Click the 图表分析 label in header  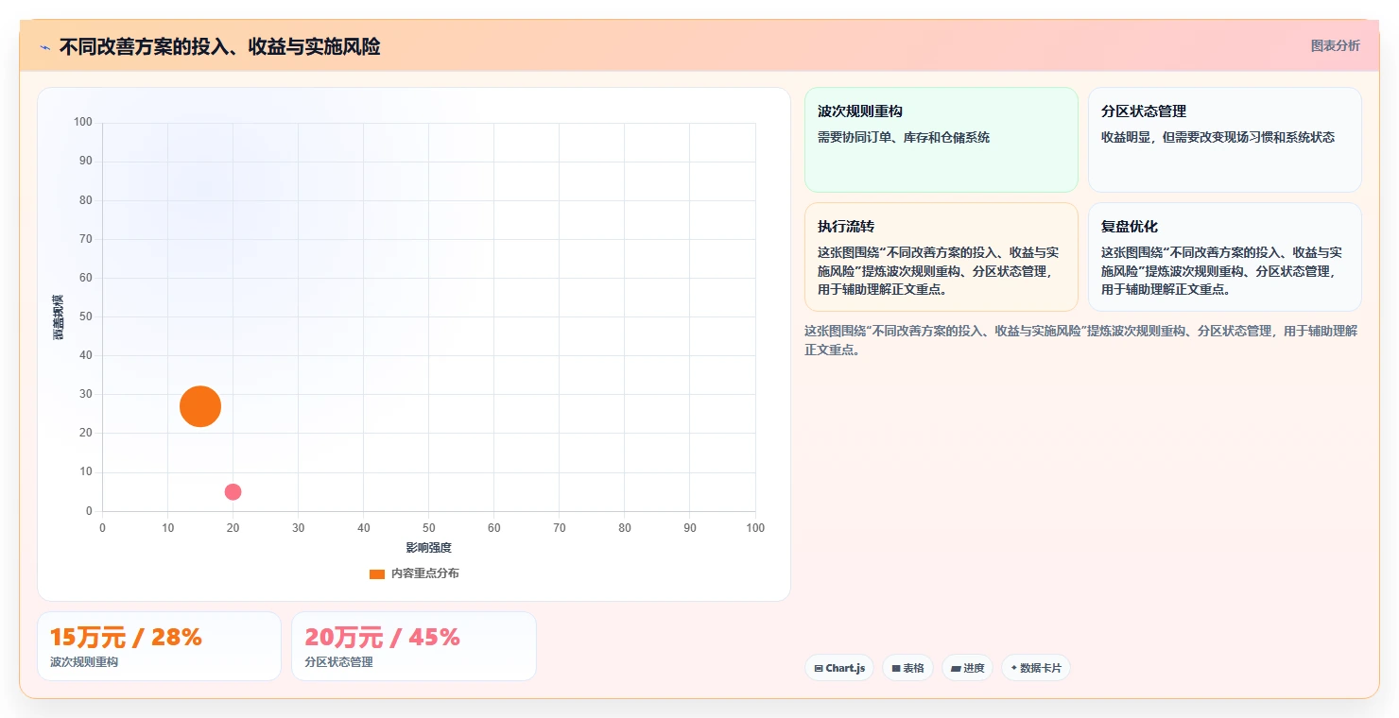click(x=1335, y=45)
